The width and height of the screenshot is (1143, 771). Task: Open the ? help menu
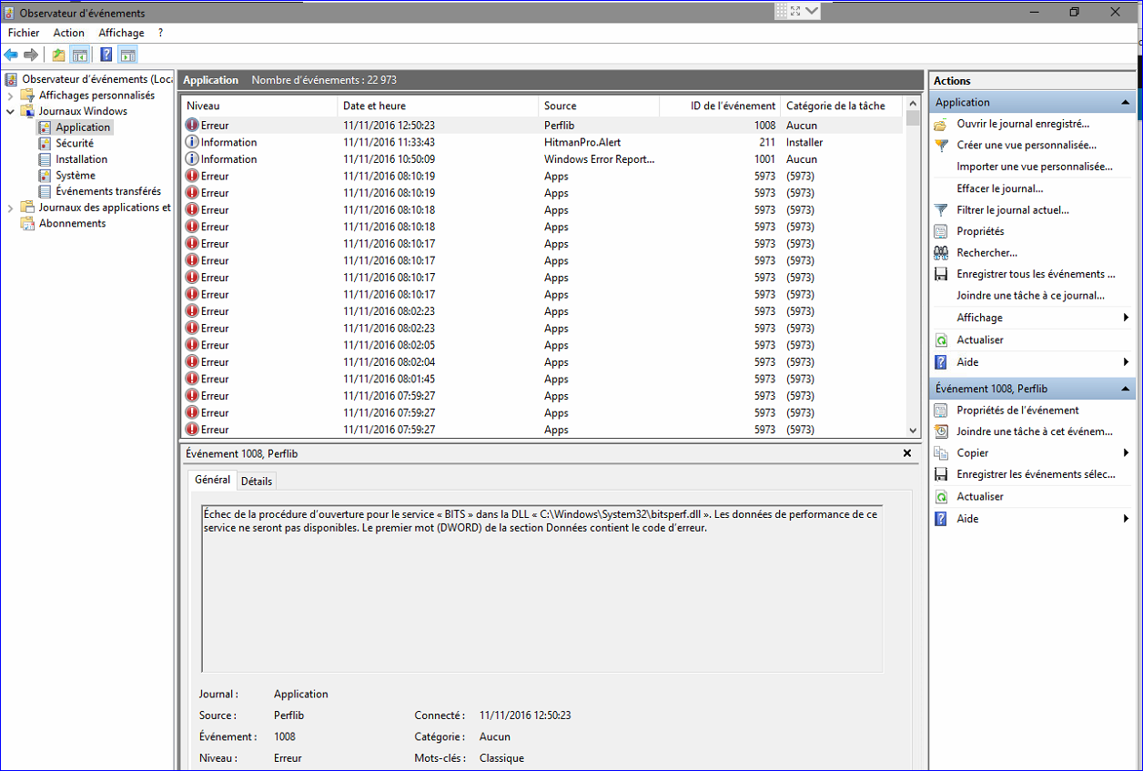point(160,33)
